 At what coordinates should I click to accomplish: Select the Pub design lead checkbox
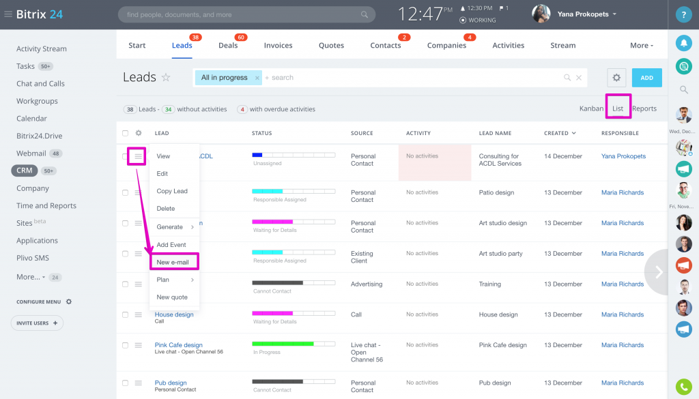(x=126, y=383)
